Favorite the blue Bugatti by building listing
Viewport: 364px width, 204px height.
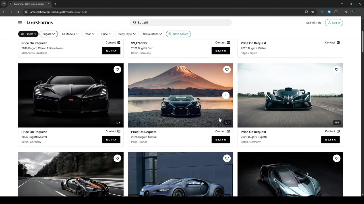[227, 158]
